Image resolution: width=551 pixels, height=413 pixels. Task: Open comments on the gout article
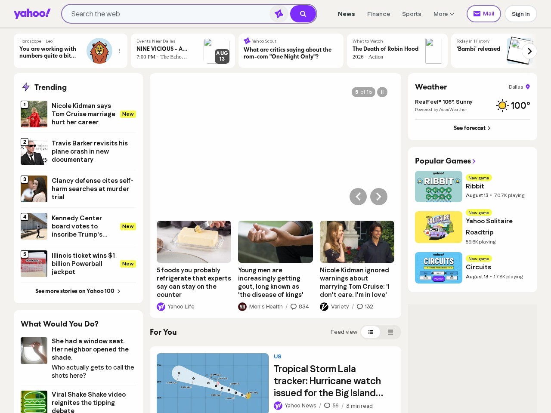[300, 307]
